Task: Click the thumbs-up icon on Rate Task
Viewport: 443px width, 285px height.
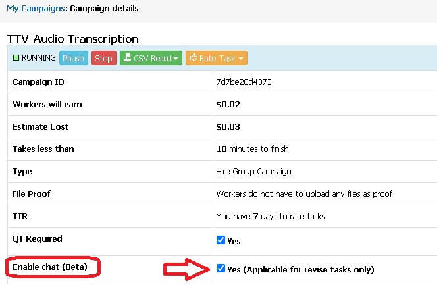Action: pyautogui.click(x=194, y=58)
